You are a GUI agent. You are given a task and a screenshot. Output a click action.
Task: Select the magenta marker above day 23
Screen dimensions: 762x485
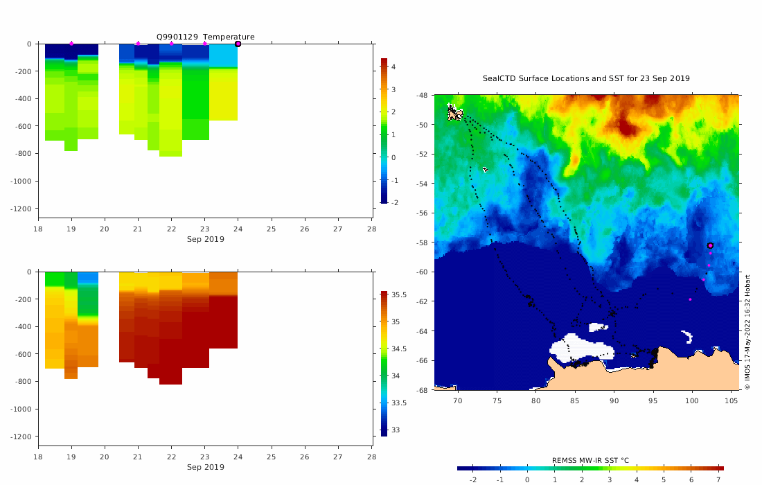pos(204,44)
